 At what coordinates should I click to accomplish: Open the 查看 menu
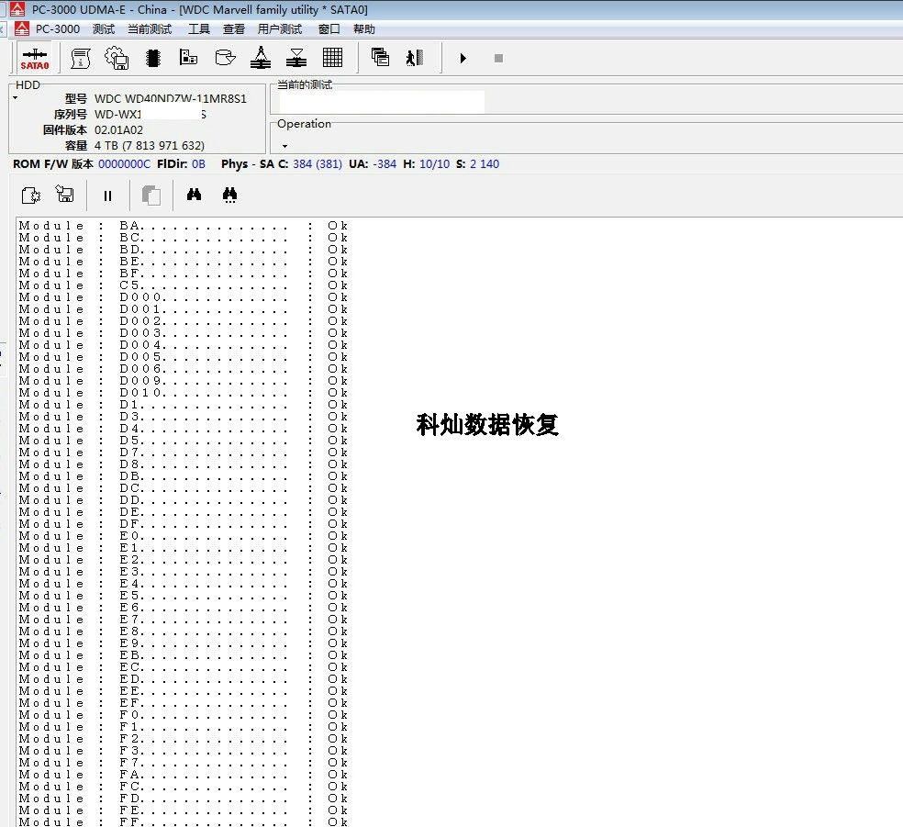point(234,28)
